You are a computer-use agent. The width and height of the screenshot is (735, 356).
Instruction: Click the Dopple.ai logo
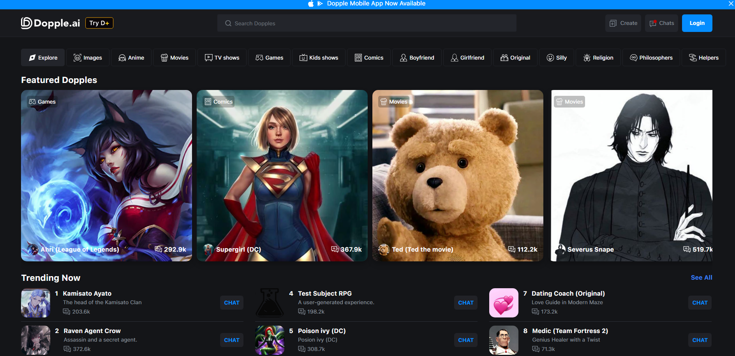click(50, 23)
